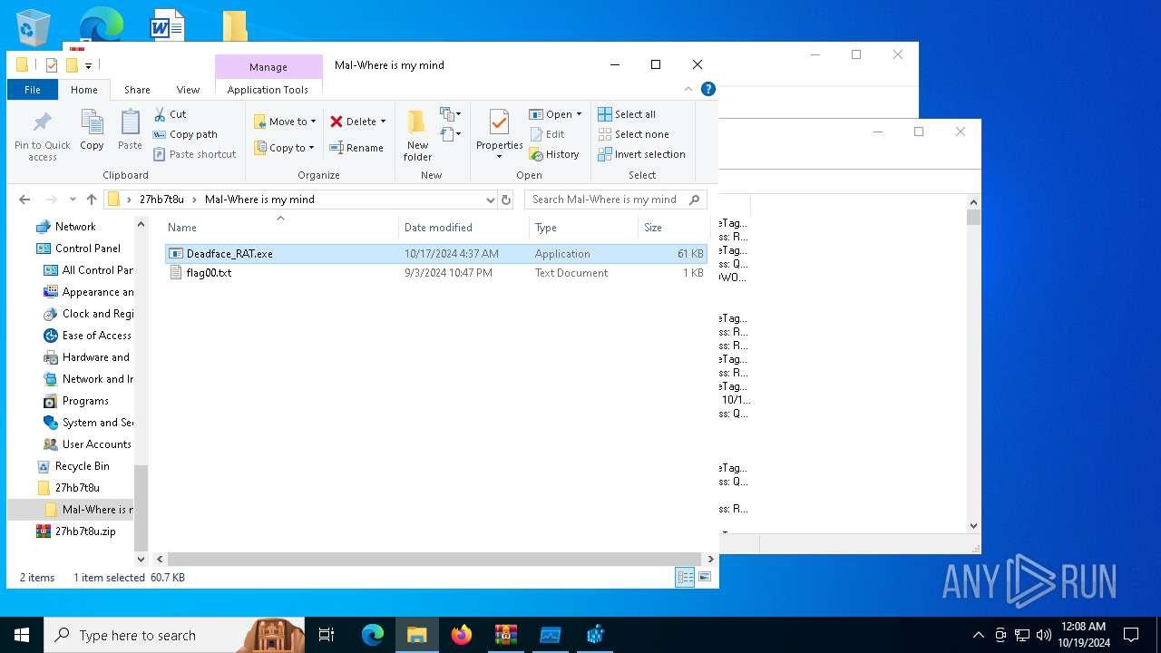
Task: Open file History
Action: point(554,154)
